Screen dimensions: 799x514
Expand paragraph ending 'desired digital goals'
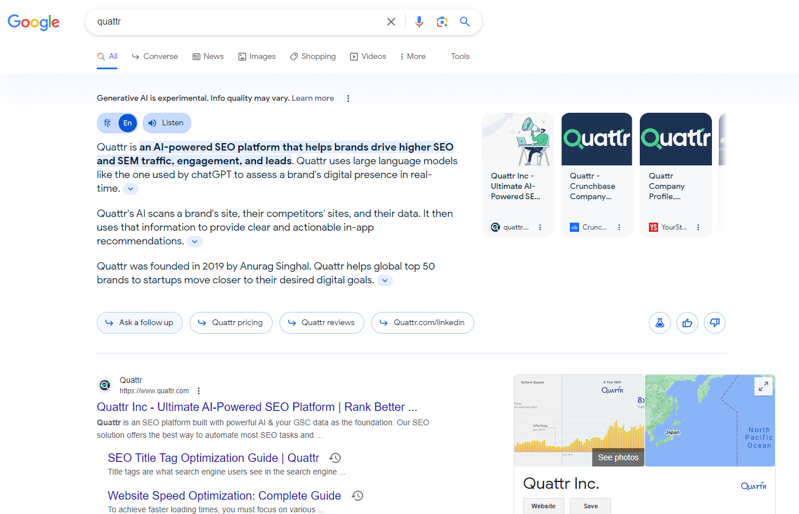click(x=385, y=280)
